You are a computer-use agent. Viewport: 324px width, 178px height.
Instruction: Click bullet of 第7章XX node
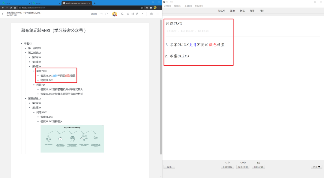(30, 67)
